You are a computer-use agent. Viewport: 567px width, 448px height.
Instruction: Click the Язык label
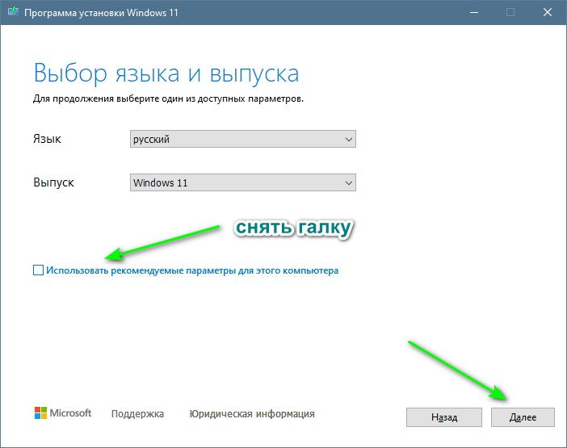coord(47,139)
